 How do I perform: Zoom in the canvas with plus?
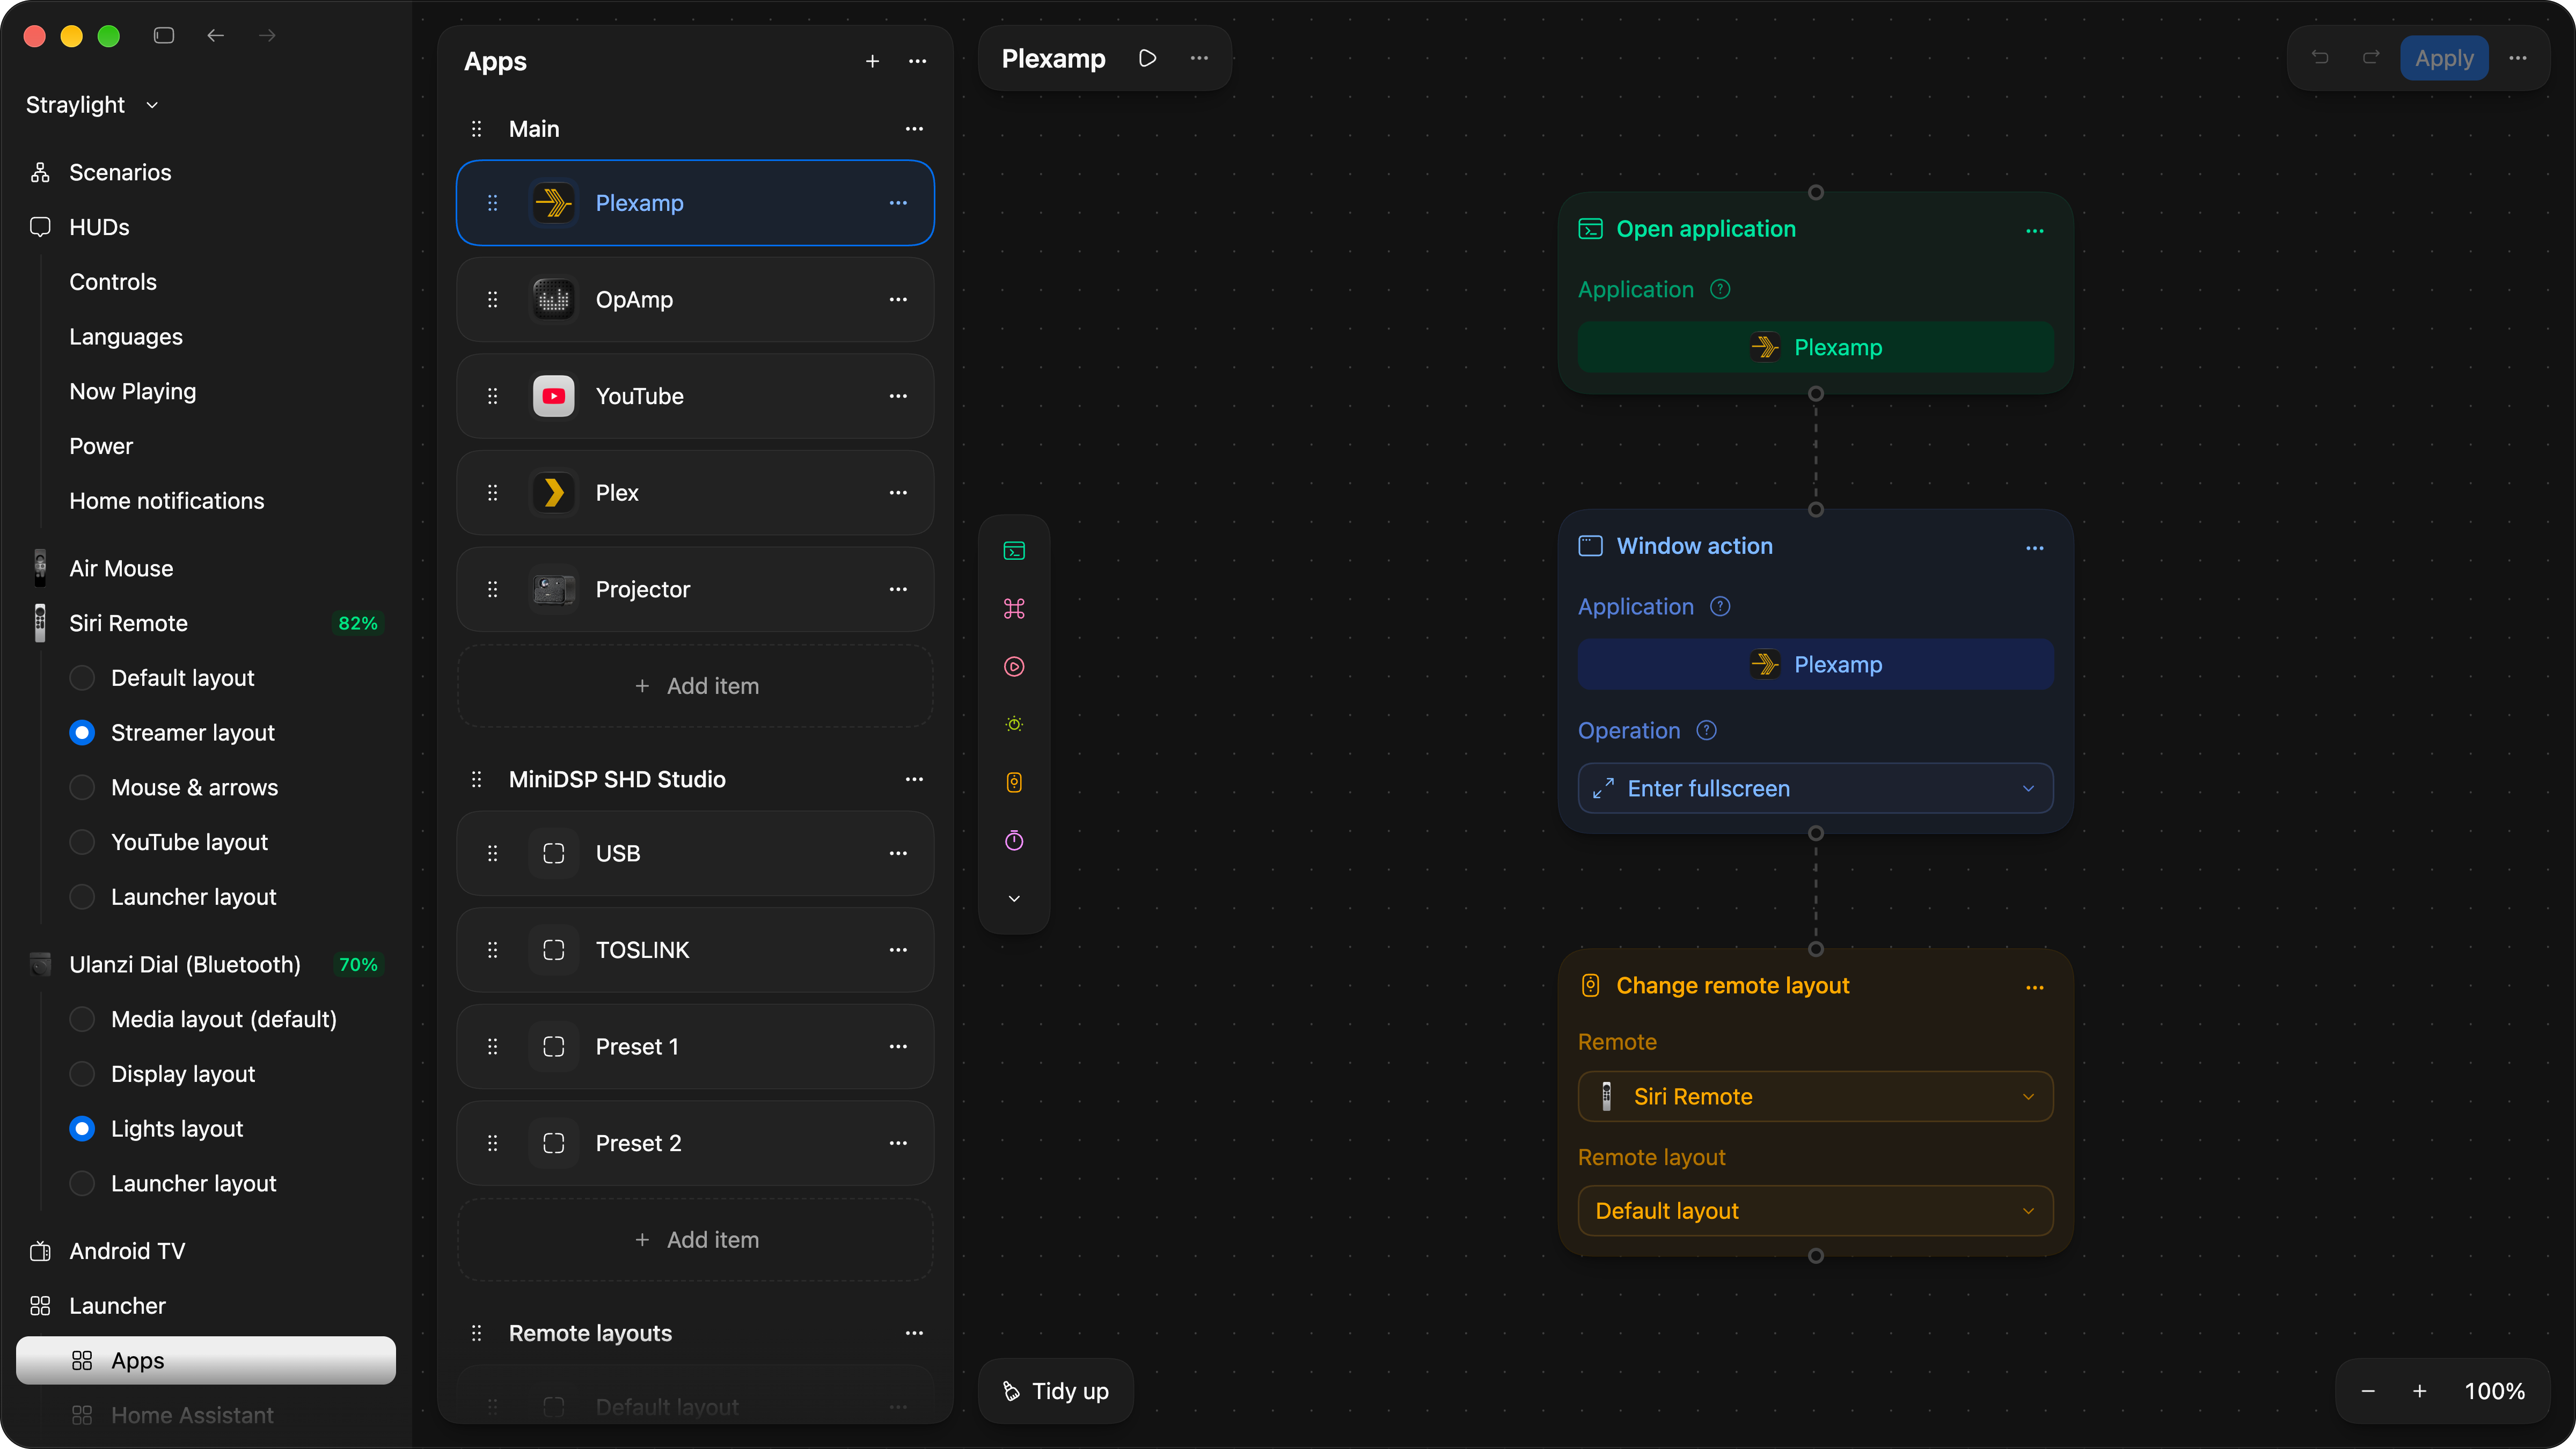tap(2420, 1392)
